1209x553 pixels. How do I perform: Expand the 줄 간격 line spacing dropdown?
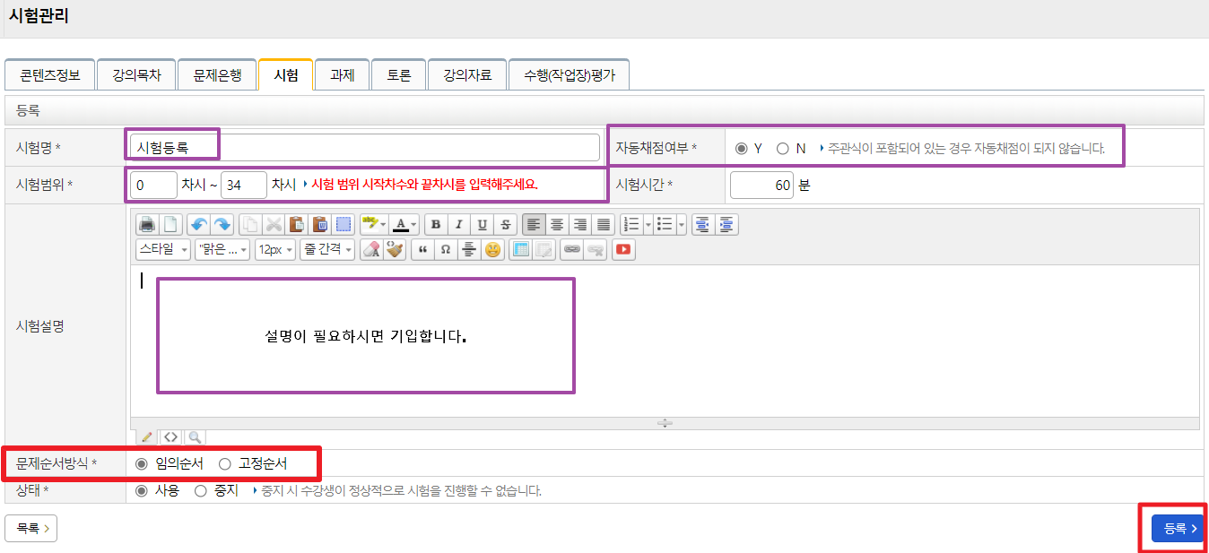pyautogui.click(x=327, y=250)
